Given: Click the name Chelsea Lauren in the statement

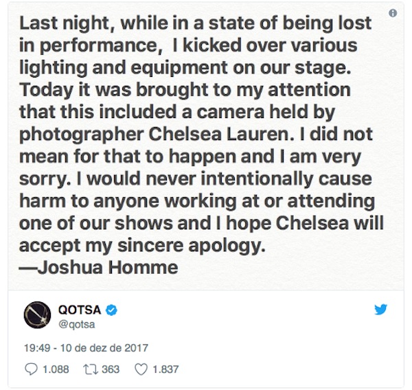Looking at the screenshot, I should pos(221,135).
